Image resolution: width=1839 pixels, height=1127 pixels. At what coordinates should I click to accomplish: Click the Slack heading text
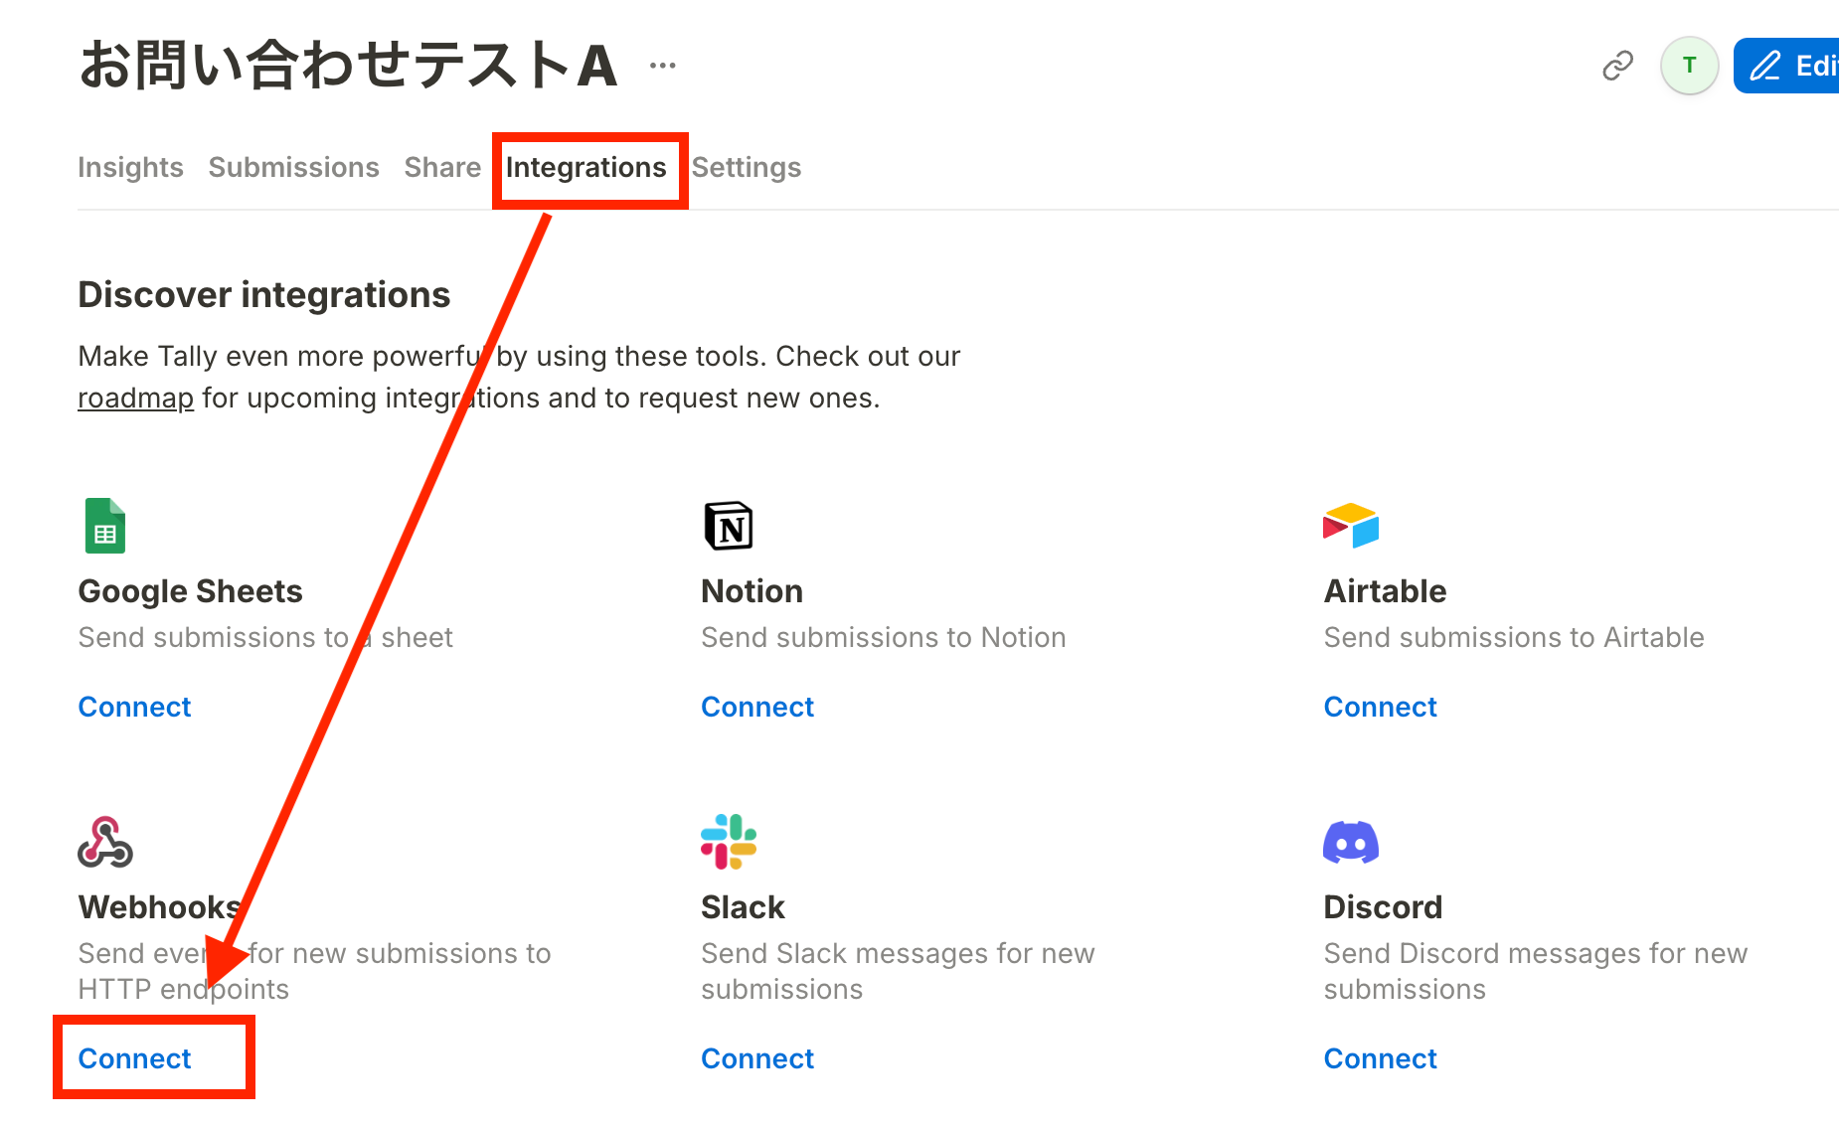743,907
